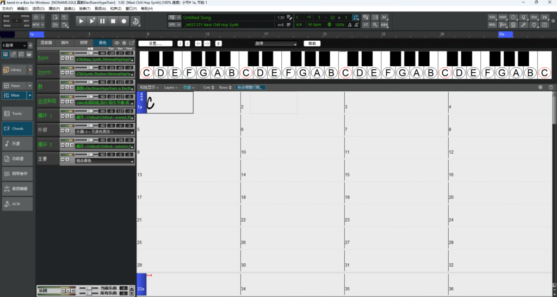Viewport: 557px width, 297px height.
Task: Expand the Layers dropdown
Action: [170, 87]
